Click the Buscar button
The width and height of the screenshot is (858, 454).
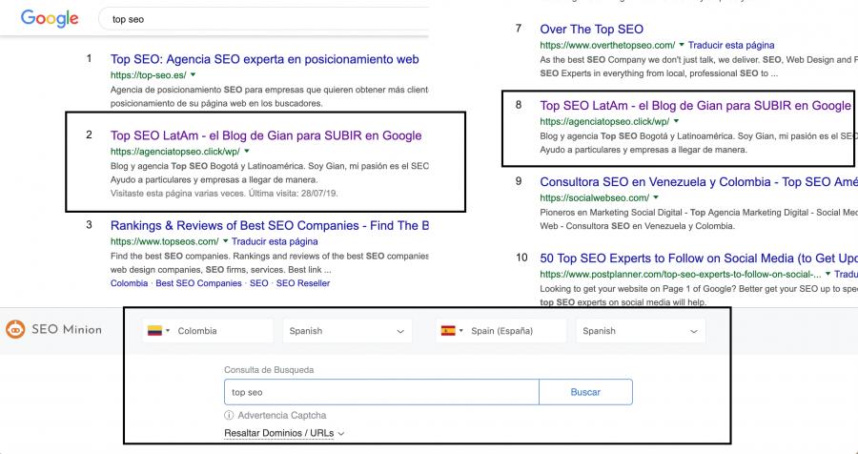pyautogui.click(x=585, y=392)
